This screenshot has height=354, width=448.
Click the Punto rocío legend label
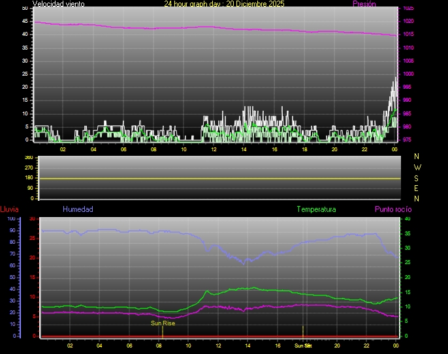tap(392, 209)
